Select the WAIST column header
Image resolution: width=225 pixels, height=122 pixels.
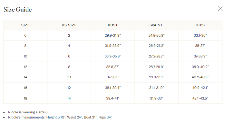point(156,25)
